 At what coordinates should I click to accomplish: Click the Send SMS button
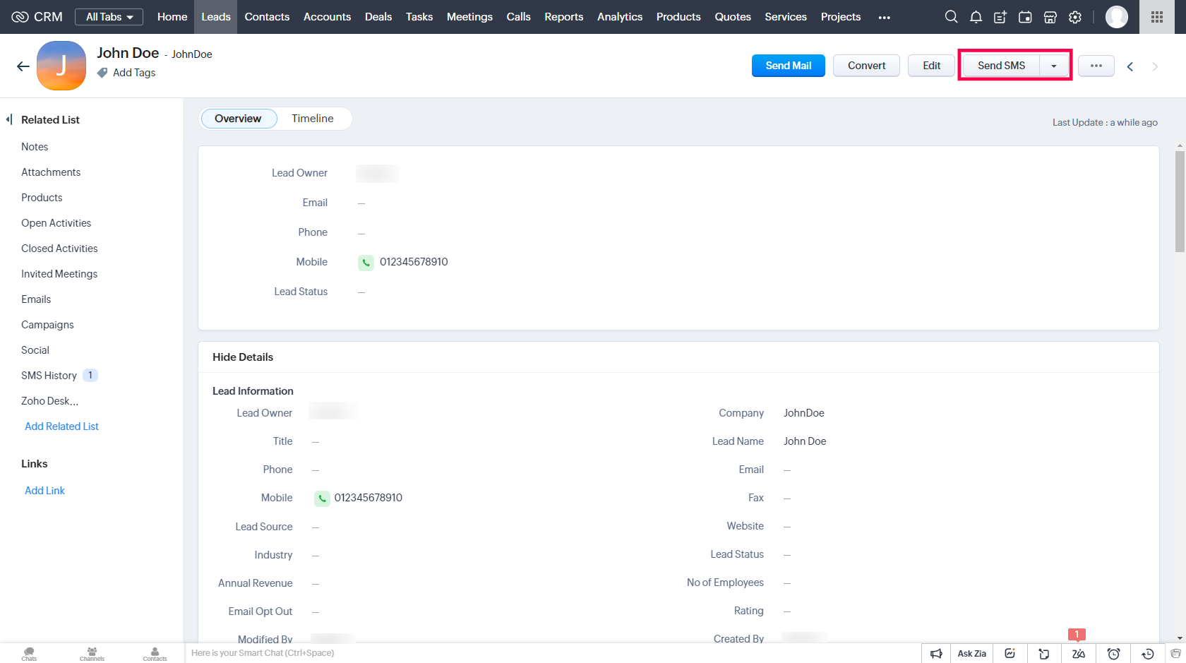pyautogui.click(x=1001, y=66)
